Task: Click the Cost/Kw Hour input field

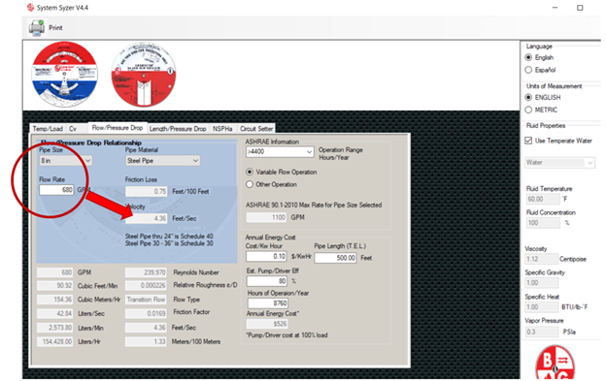Action: coord(266,257)
